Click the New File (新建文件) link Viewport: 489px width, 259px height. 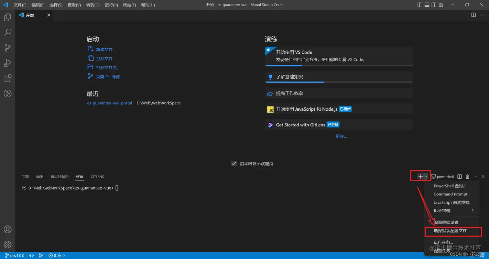coord(105,50)
